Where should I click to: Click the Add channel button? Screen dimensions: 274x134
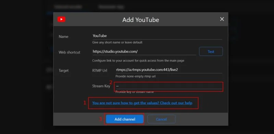(x=125, y=119)
